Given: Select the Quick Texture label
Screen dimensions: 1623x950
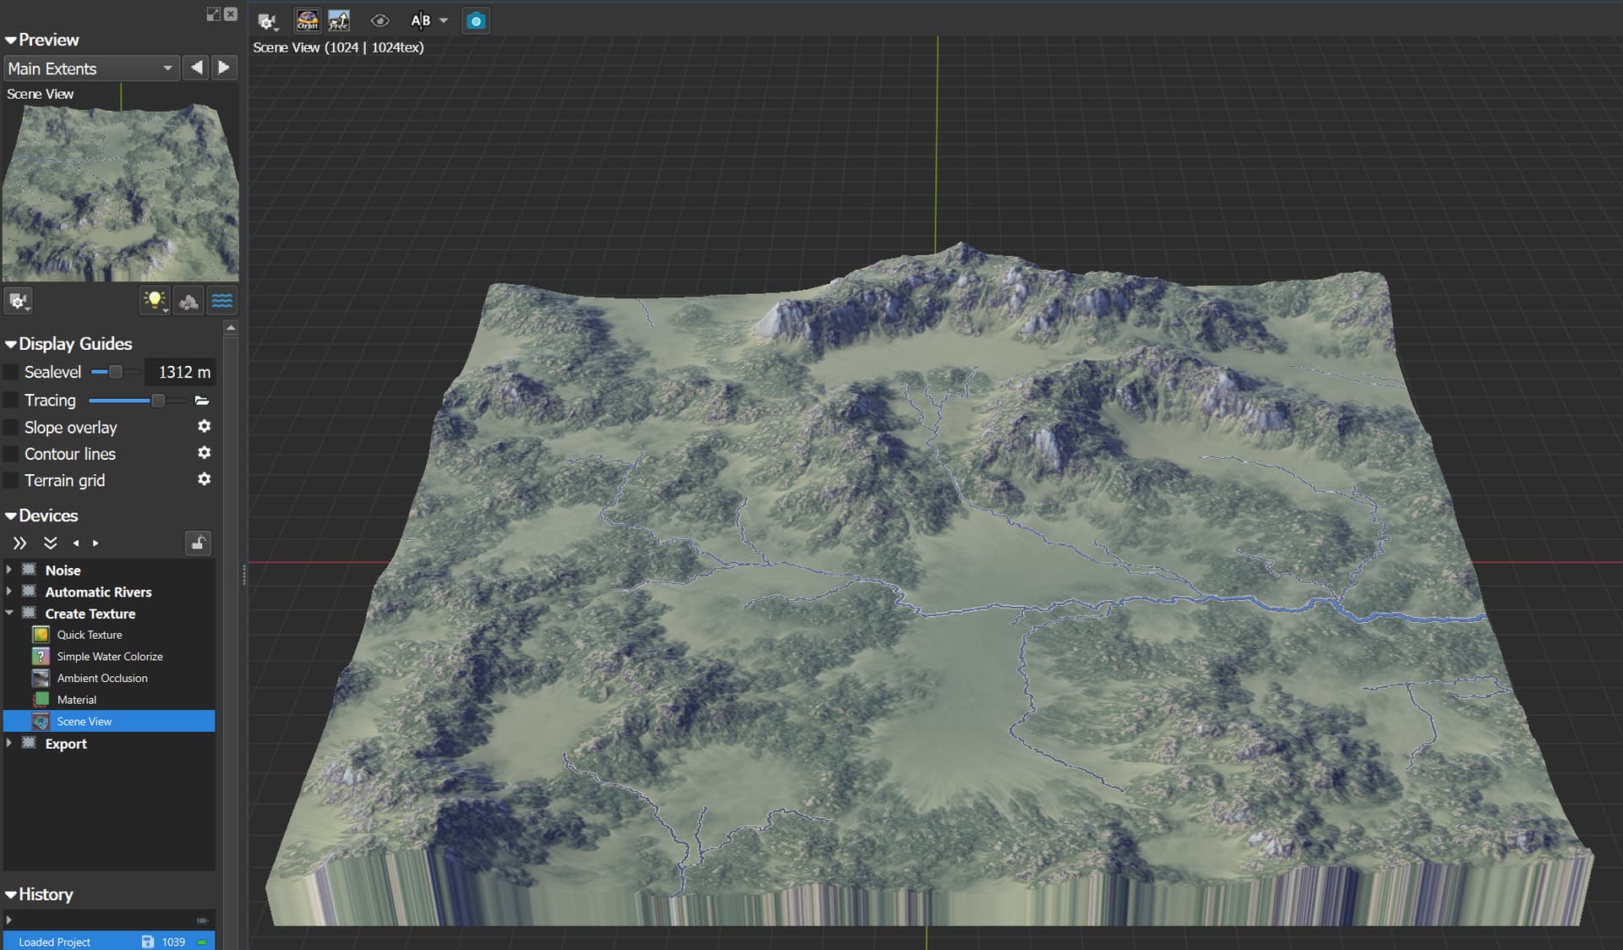Looking at the screenshot, I should point(90,635).
